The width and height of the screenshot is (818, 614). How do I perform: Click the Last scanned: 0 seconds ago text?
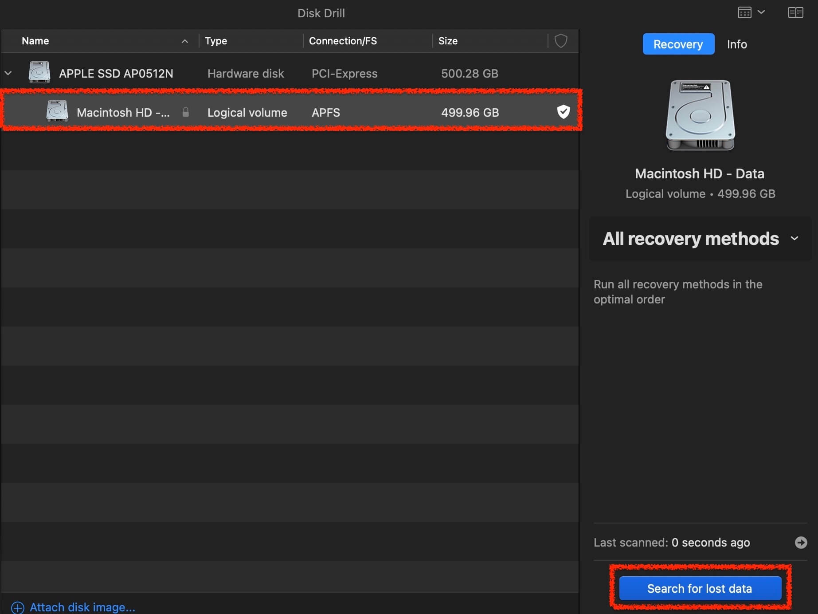[672, 543]
